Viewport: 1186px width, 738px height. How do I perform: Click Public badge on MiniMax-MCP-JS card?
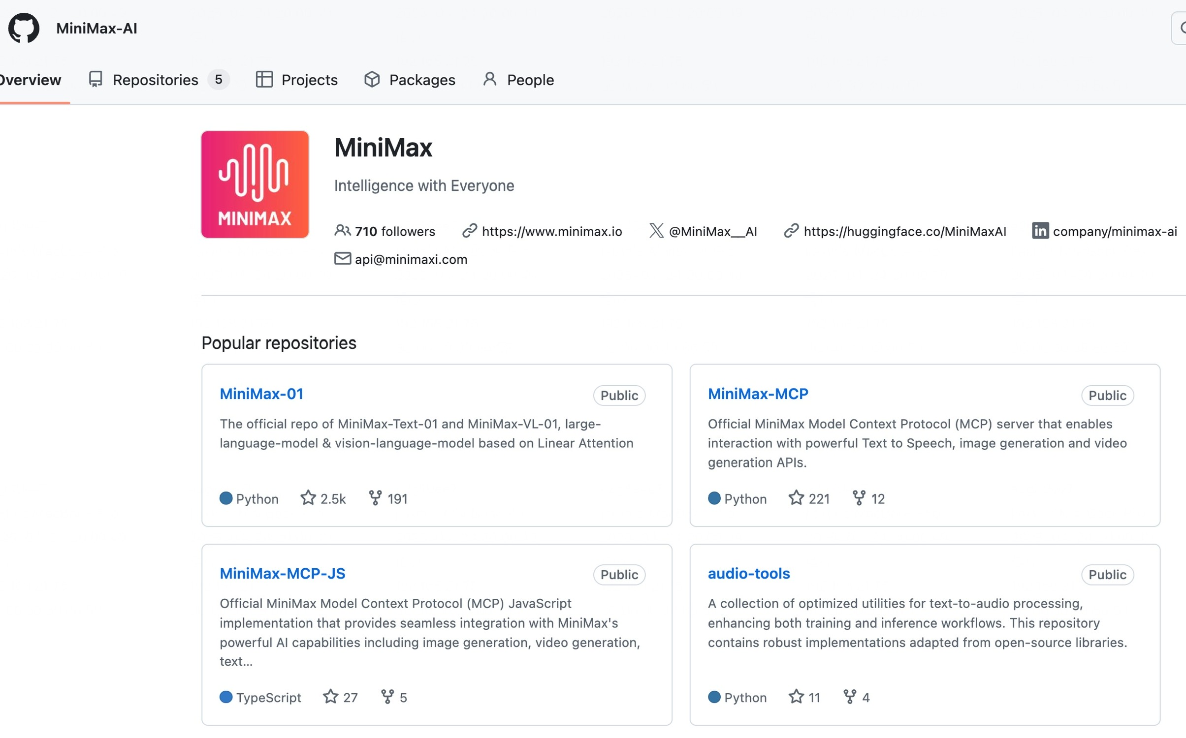619,575
